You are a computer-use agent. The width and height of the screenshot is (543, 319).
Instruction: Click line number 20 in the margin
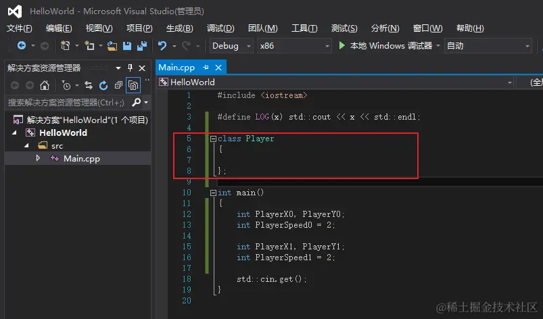coord(187,300)
